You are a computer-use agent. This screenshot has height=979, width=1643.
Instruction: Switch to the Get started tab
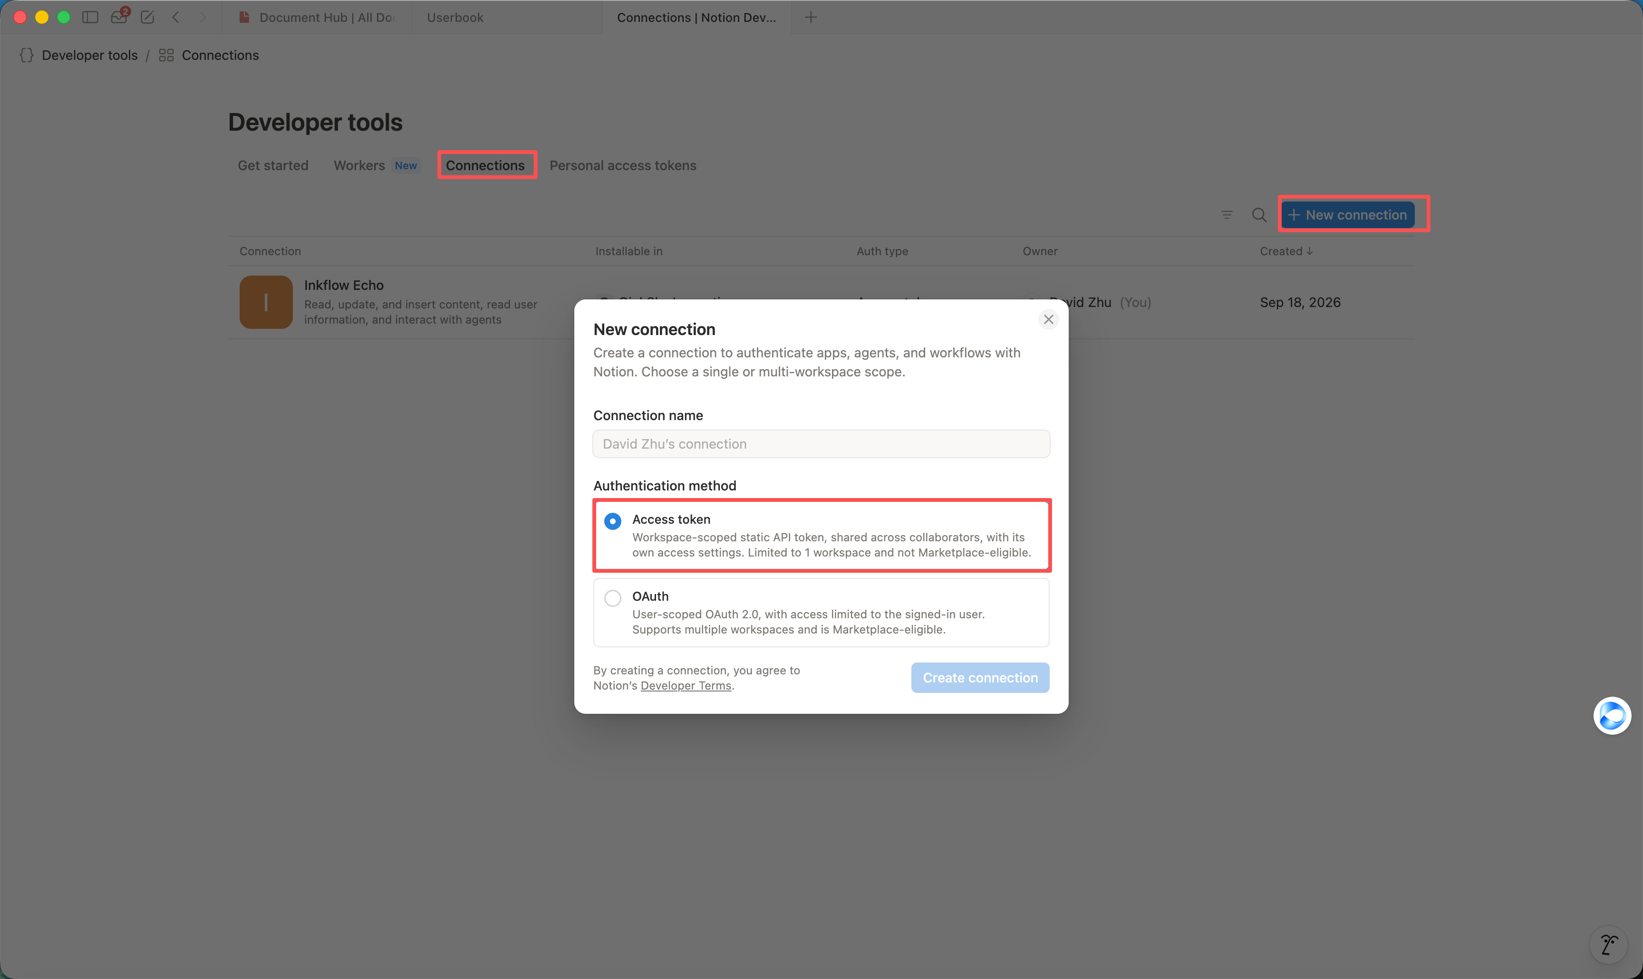[273, 165]
